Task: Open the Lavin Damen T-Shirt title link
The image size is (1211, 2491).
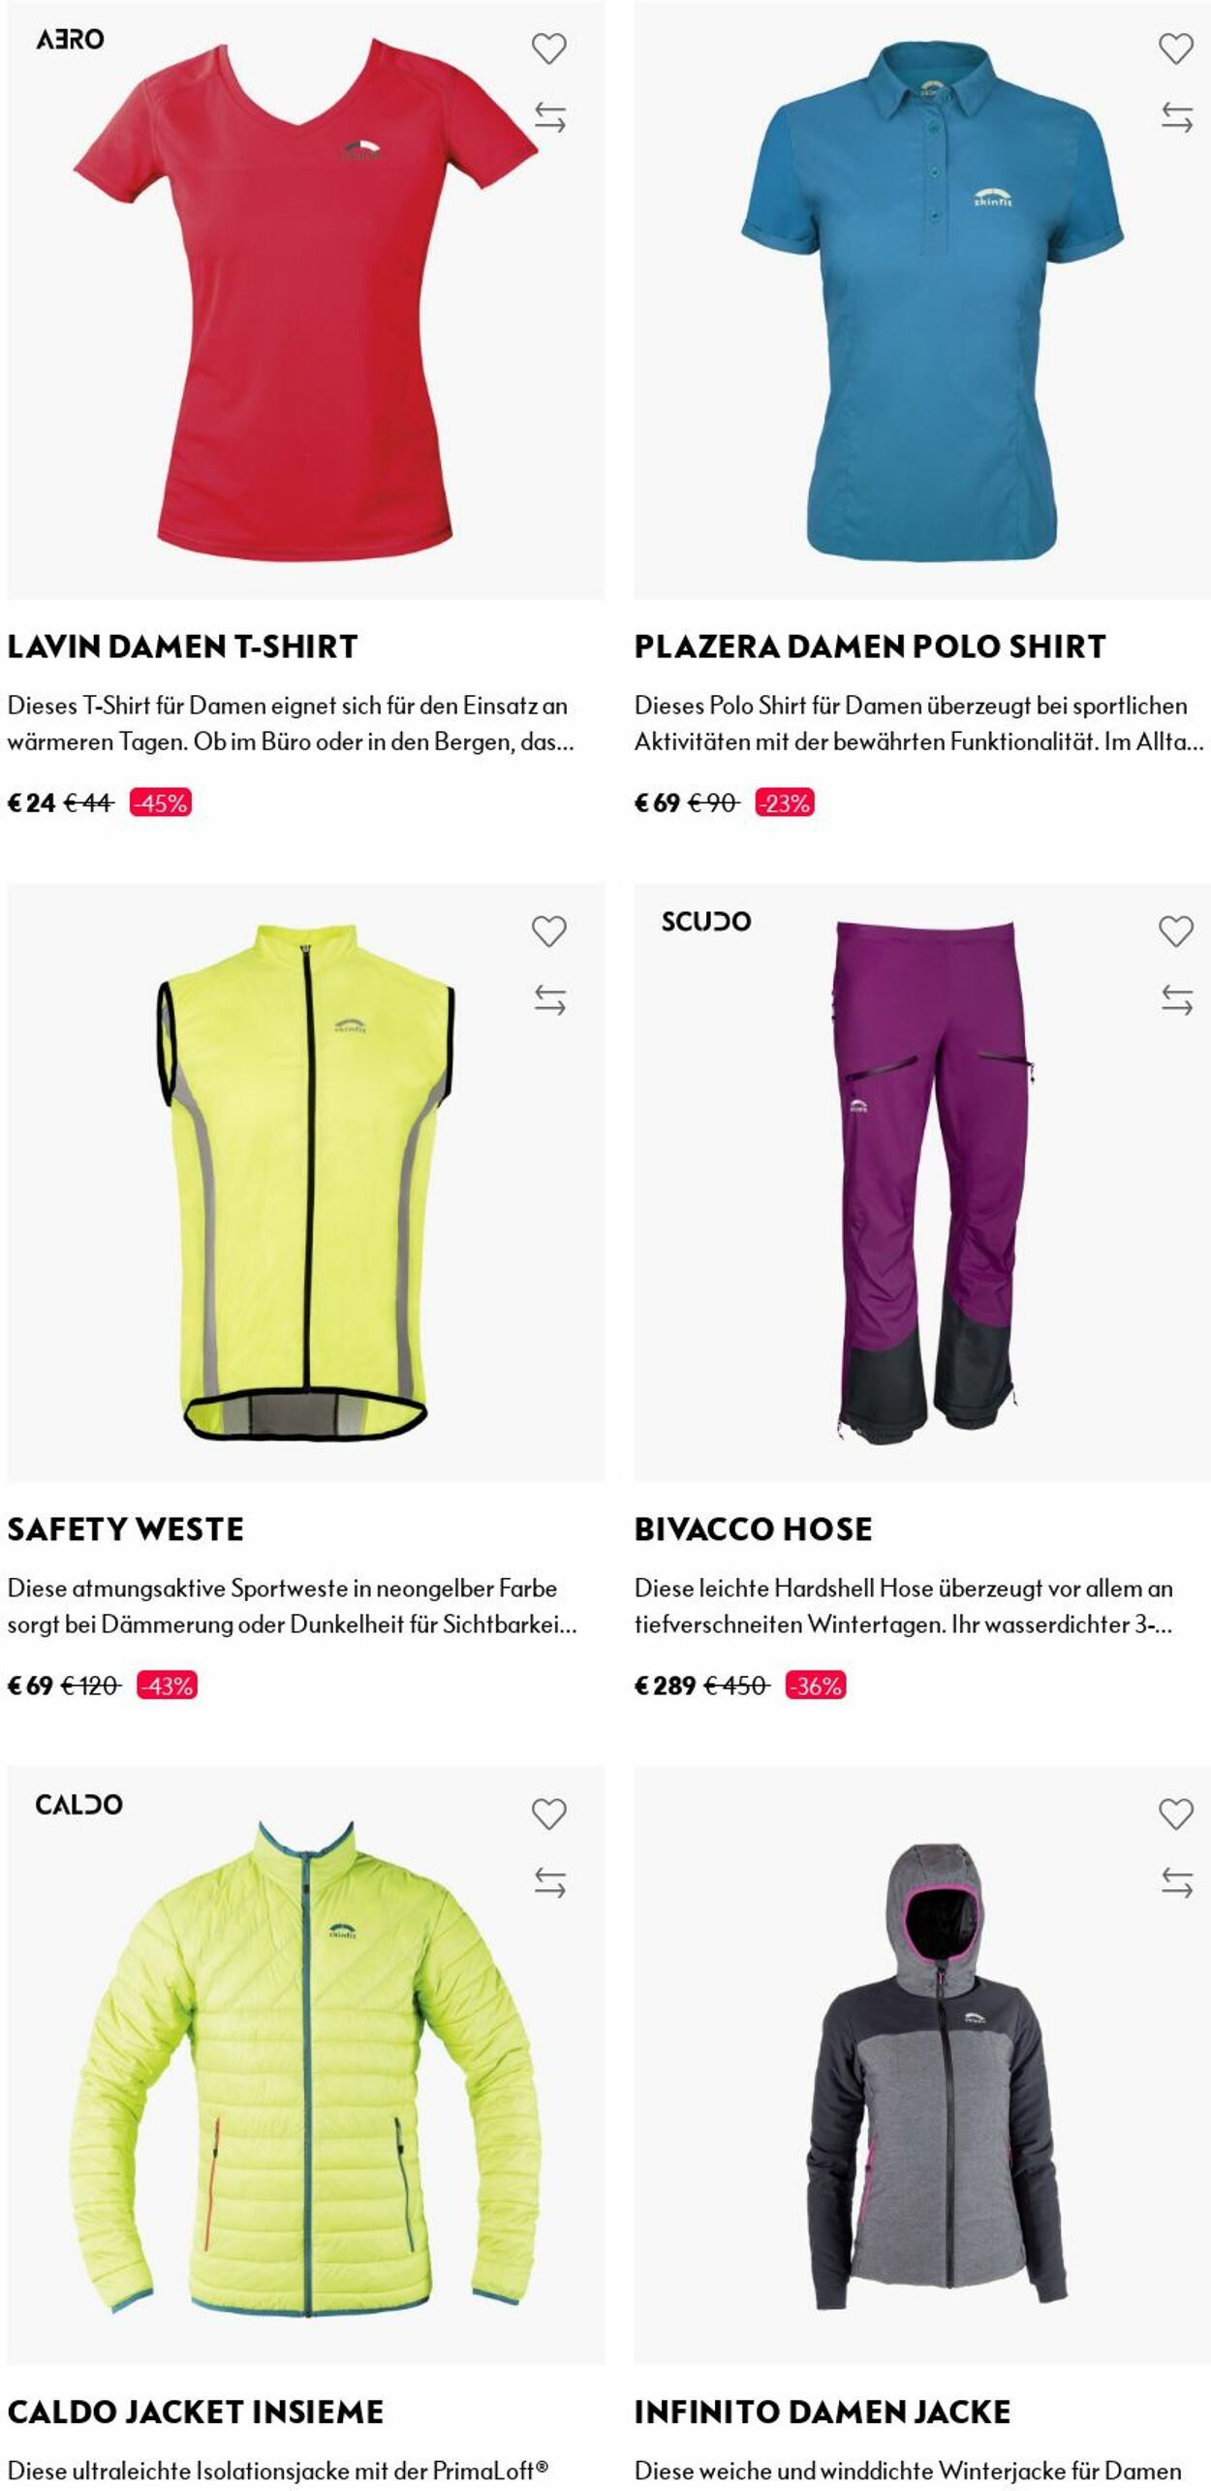Action: tap(182, 646)
